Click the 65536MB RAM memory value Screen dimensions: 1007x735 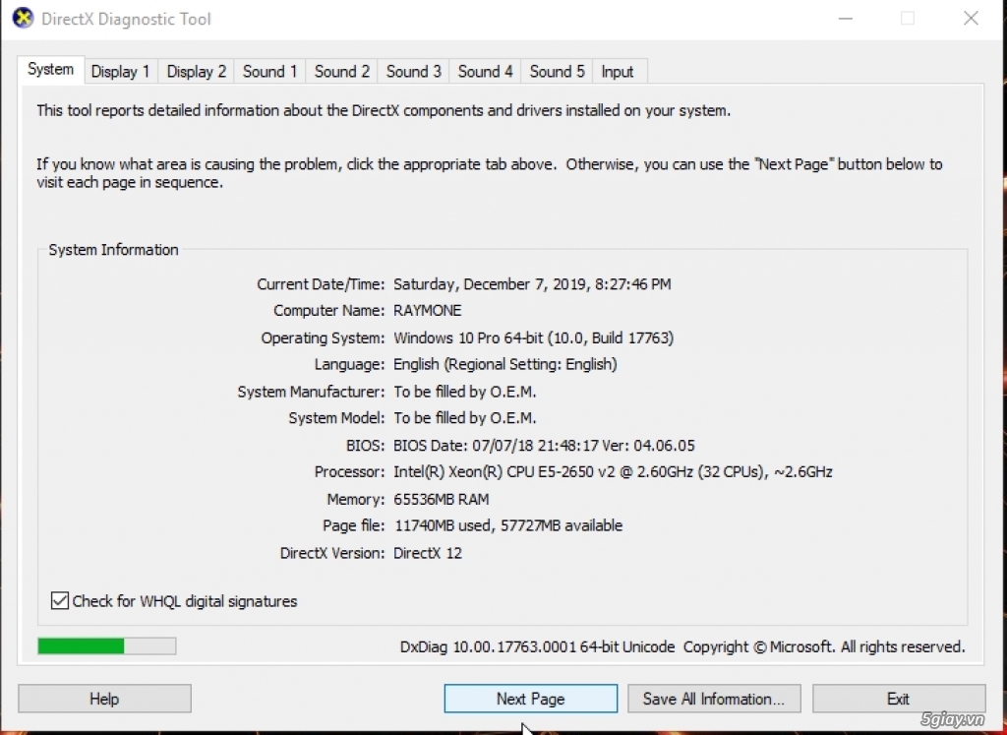(442, 499)
